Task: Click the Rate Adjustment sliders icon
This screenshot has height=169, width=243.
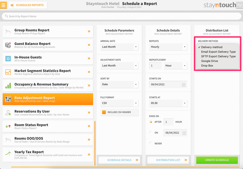Action: pos(8,99)
